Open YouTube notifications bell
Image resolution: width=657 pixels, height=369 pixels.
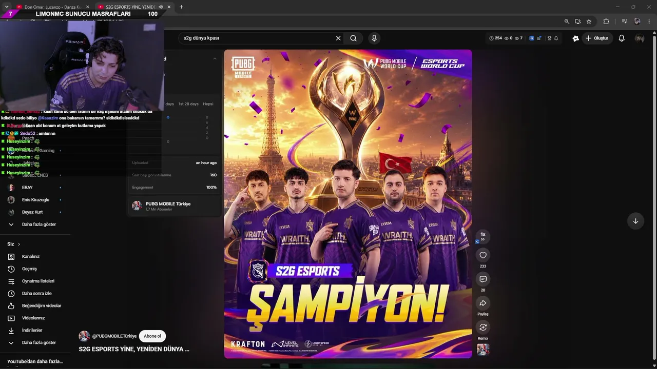622,38
